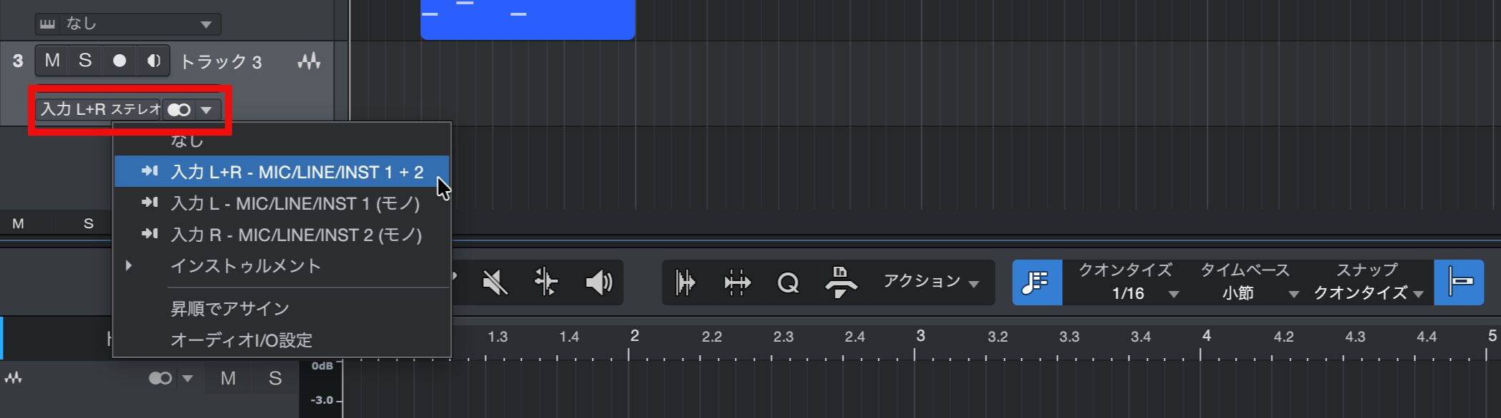The image size is (1501, 418).
Task: Select the split at grid tool icon
Action: pyautogui.click(x=546, y=282)
